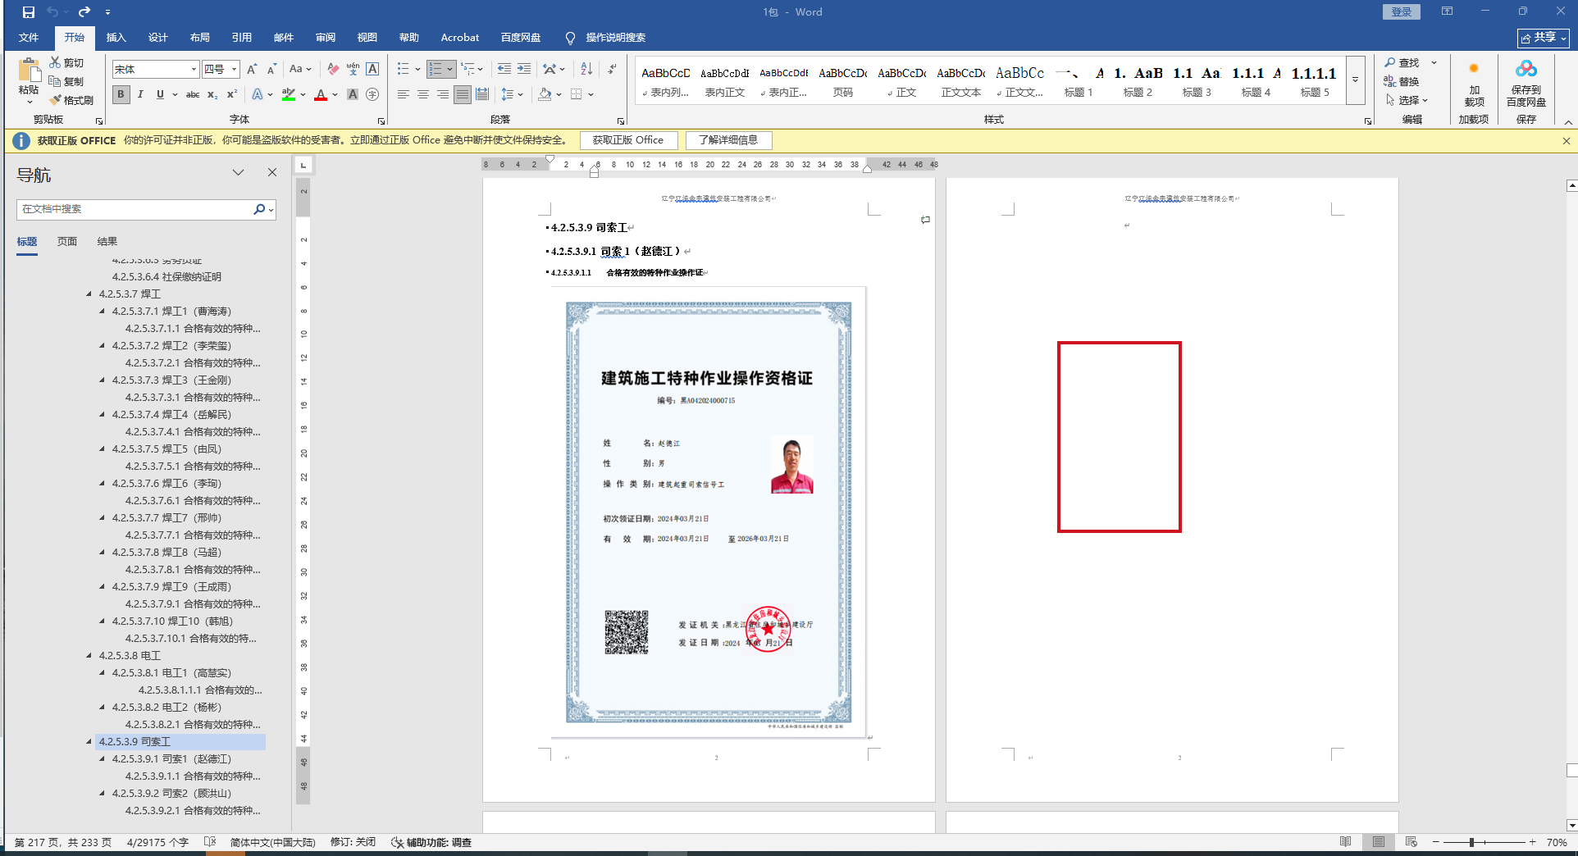Open navigation pane options chevron
Image resolution: width=1578 pixels, height=856 pixels.
click(238, 172)
